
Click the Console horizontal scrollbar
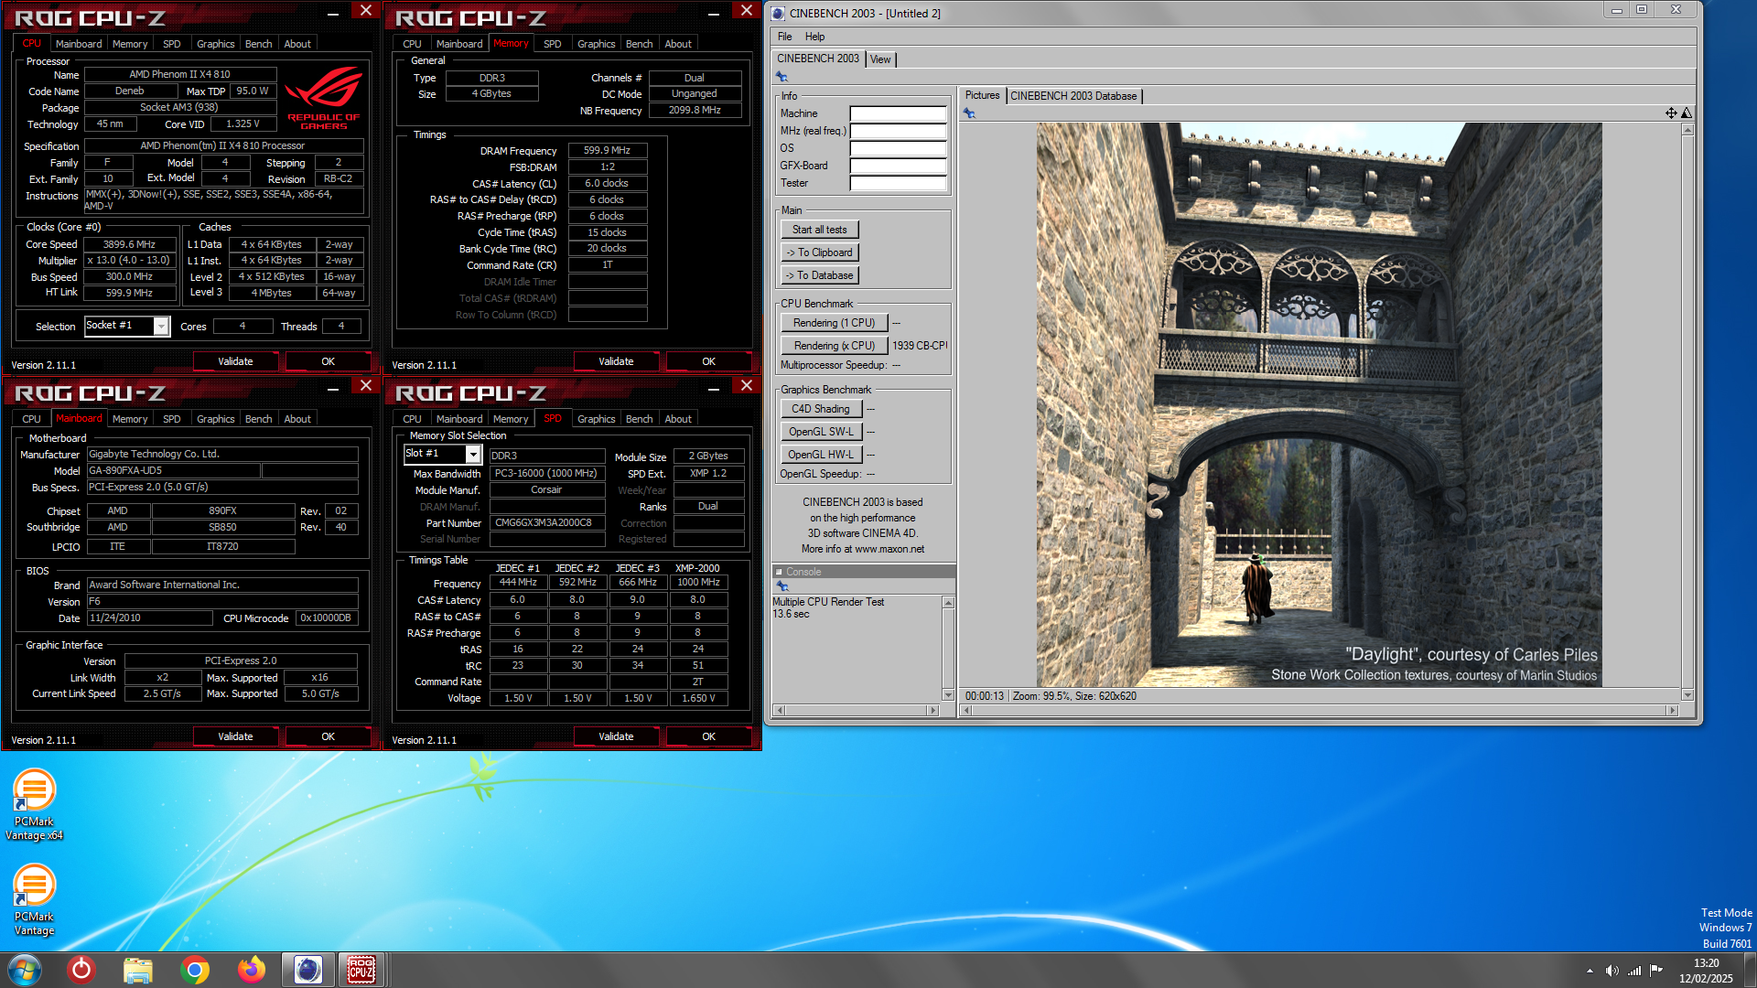857,710
